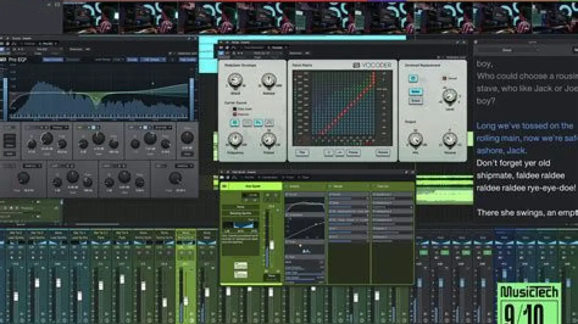Click the power icon in the Pro EQ header
This screenshot has width=578, height=324.
coord(3,50)
